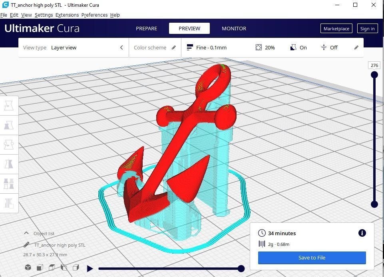Viewport: 384px width, 277px height.
Task: Switch to front view cube icon
Action: (x=40, y=267)
